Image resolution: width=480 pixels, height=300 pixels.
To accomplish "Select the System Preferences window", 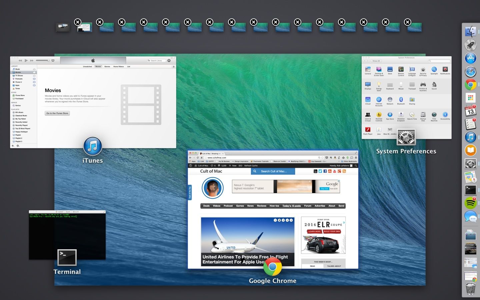I will 406,97.
